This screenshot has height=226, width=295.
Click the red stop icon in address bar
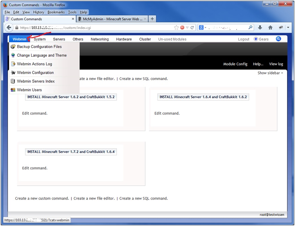(182, 28)
